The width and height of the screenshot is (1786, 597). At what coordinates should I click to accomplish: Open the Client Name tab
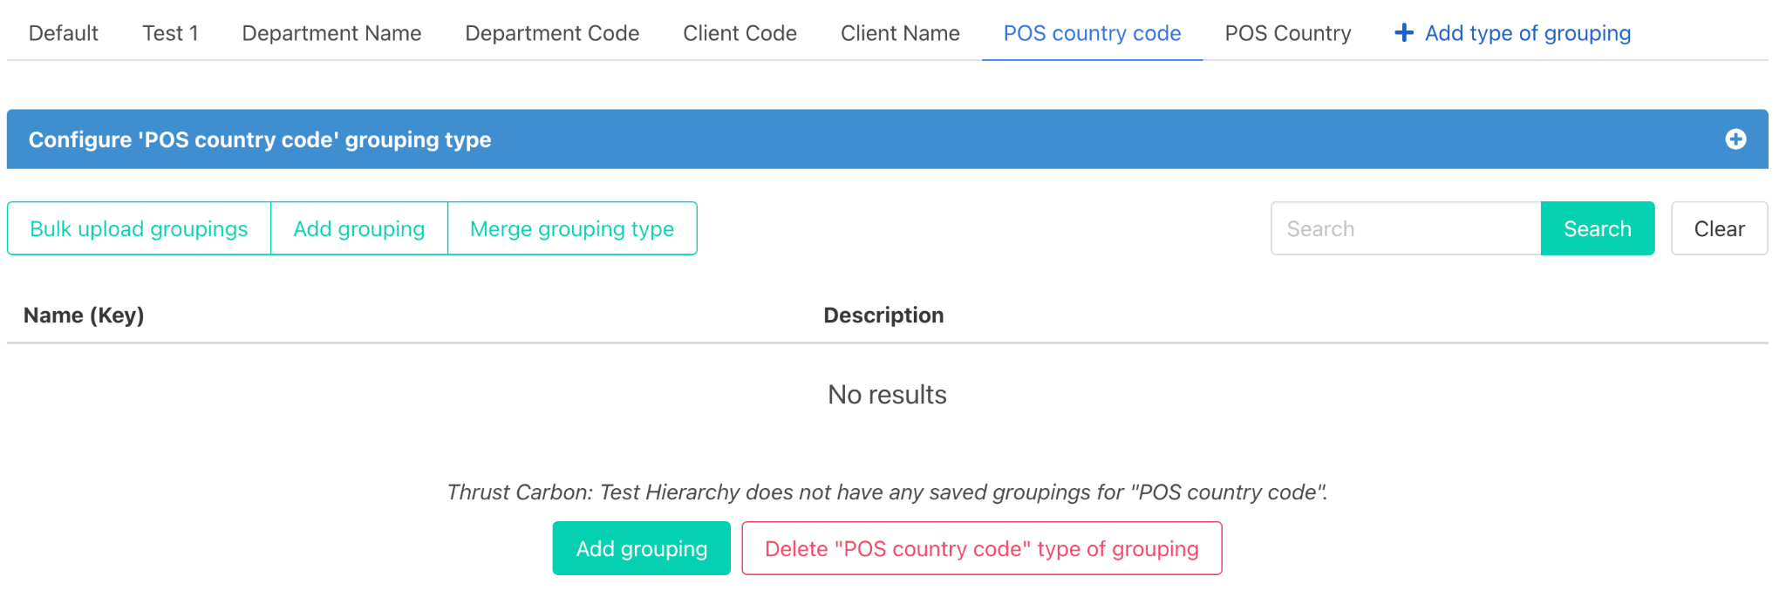pos(900,33)
